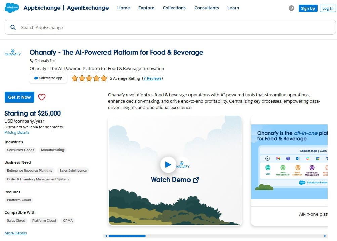Click the fifth rating star

coord(104,78)
